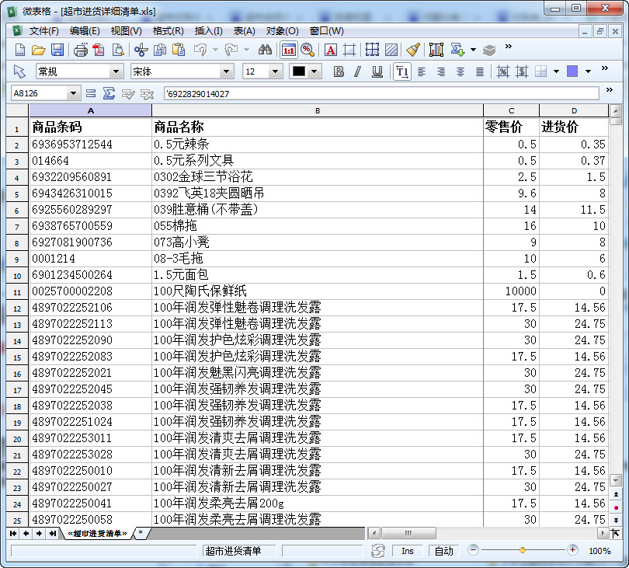
Task: Cut selection with the scissors icon
Action: [141, 51]
